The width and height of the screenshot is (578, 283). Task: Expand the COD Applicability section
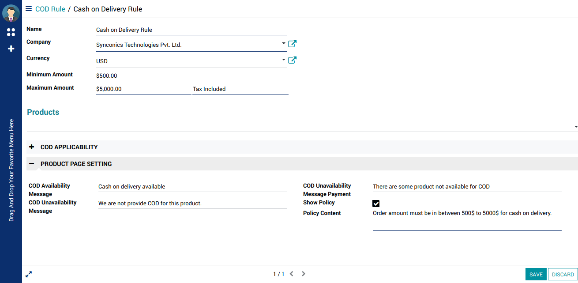point(32,147)
